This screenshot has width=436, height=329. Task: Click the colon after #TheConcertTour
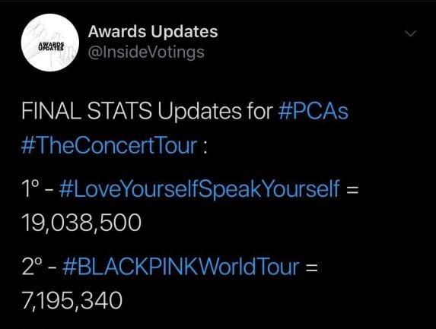click(205, 147)
